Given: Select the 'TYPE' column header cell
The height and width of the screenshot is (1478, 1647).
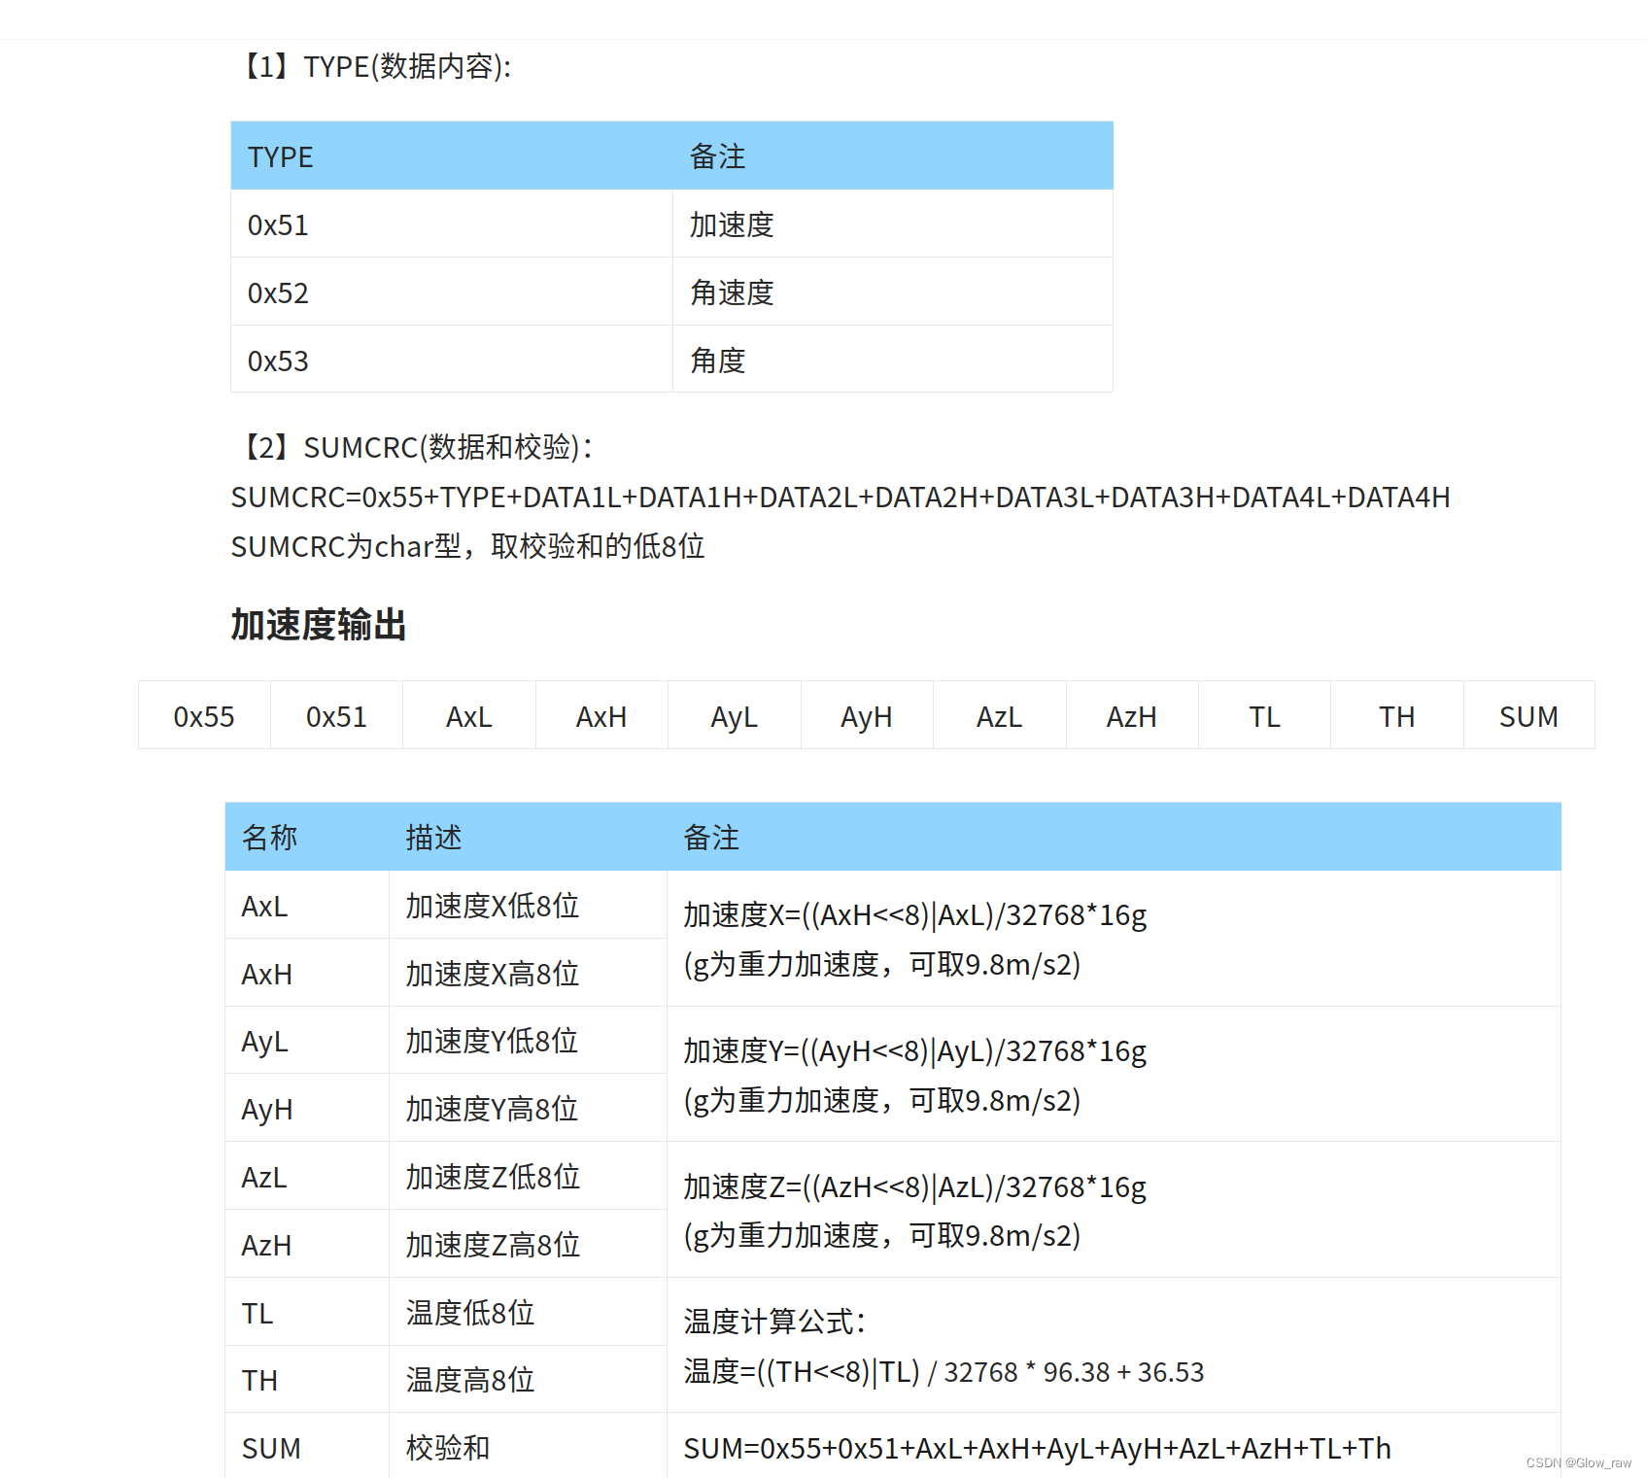Looking at the screenshot, I should (452, 155).
